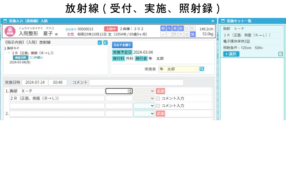Check コメント入力 on the blank third row
Screen dimensions: 286x179
158,106
